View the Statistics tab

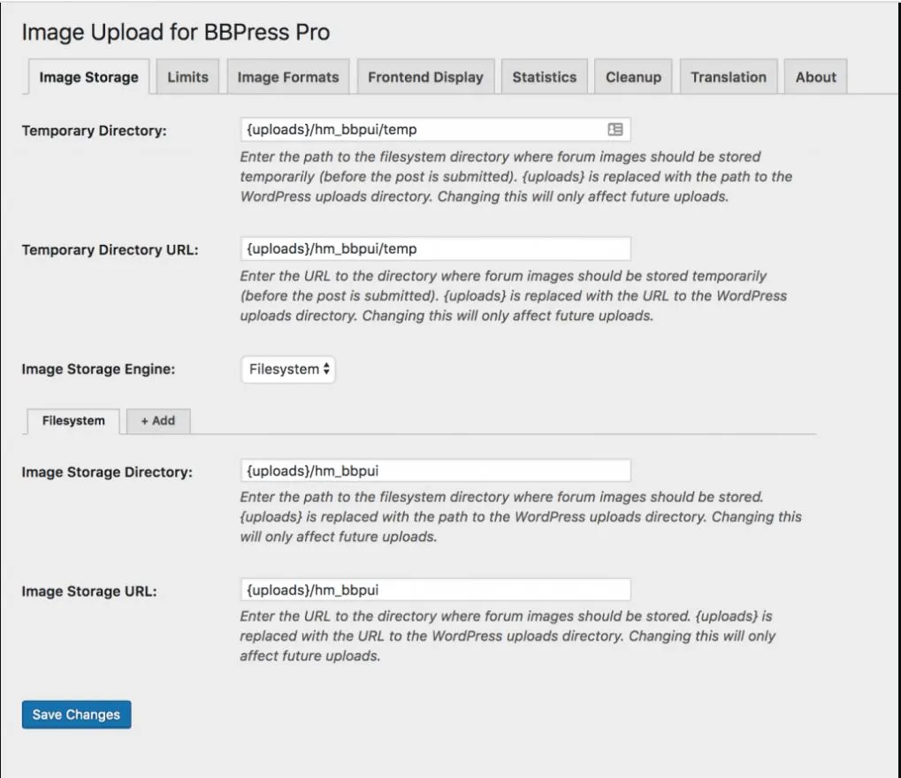coord(544,77)
